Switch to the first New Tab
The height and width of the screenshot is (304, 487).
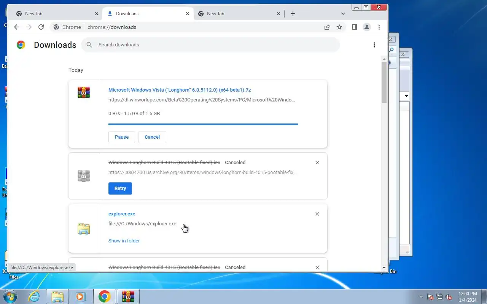[57, 14]
